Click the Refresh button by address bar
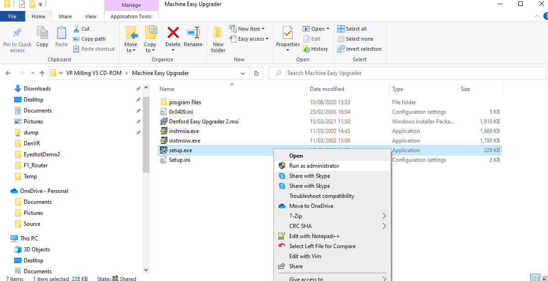Screen dimensions: 548x281 click(x=256, y=74)
